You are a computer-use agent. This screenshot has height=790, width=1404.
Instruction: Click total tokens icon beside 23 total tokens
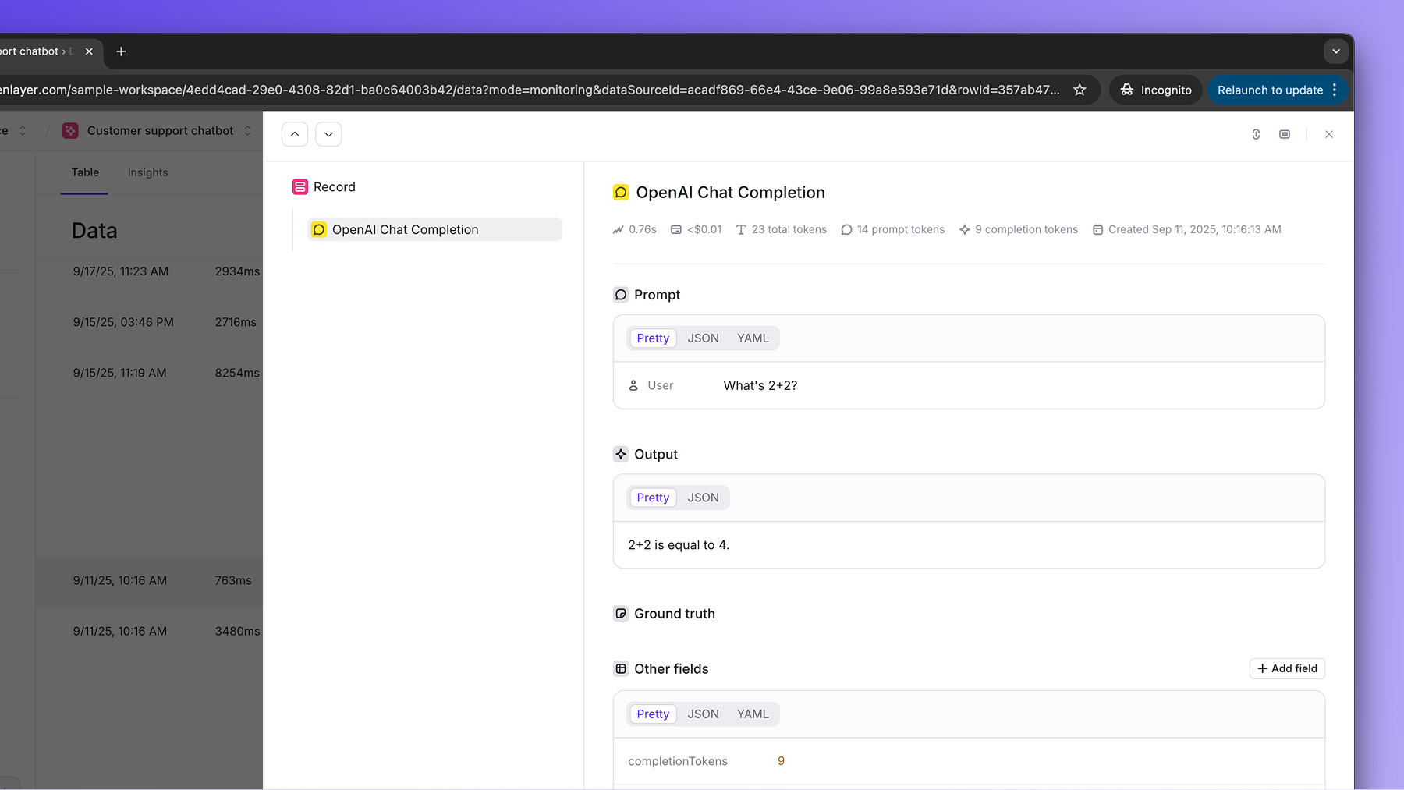tap(741, 230)
